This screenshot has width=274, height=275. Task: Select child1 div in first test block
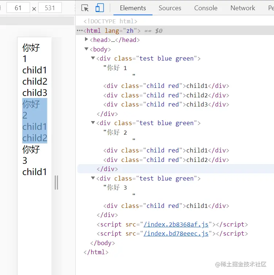click(x=166, y=86)
